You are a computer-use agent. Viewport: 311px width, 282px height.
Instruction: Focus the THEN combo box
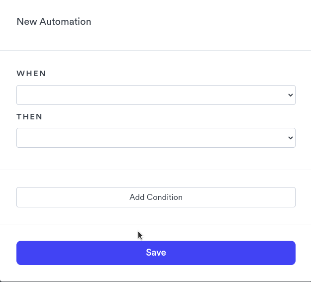click(x=156, y=138)
